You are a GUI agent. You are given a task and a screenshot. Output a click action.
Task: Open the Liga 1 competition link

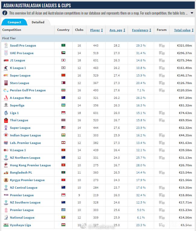coord(14,113)
